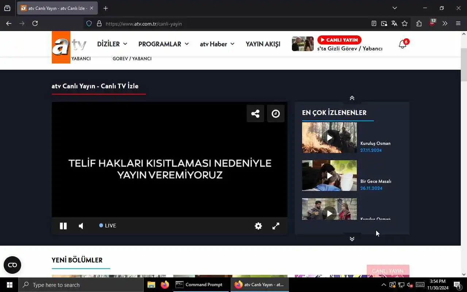467x292 pixels.
Task: Show hidden system tray icons
Action: pyautogui.click(x=383, y=285)
